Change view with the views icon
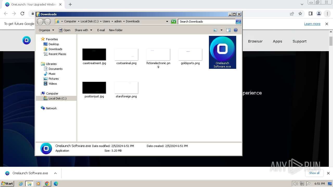 (215, 30)
